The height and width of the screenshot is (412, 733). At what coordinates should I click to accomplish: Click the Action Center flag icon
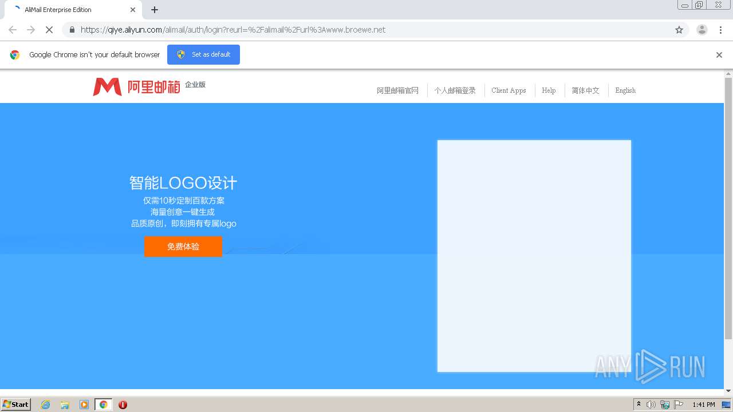[679, 405]
